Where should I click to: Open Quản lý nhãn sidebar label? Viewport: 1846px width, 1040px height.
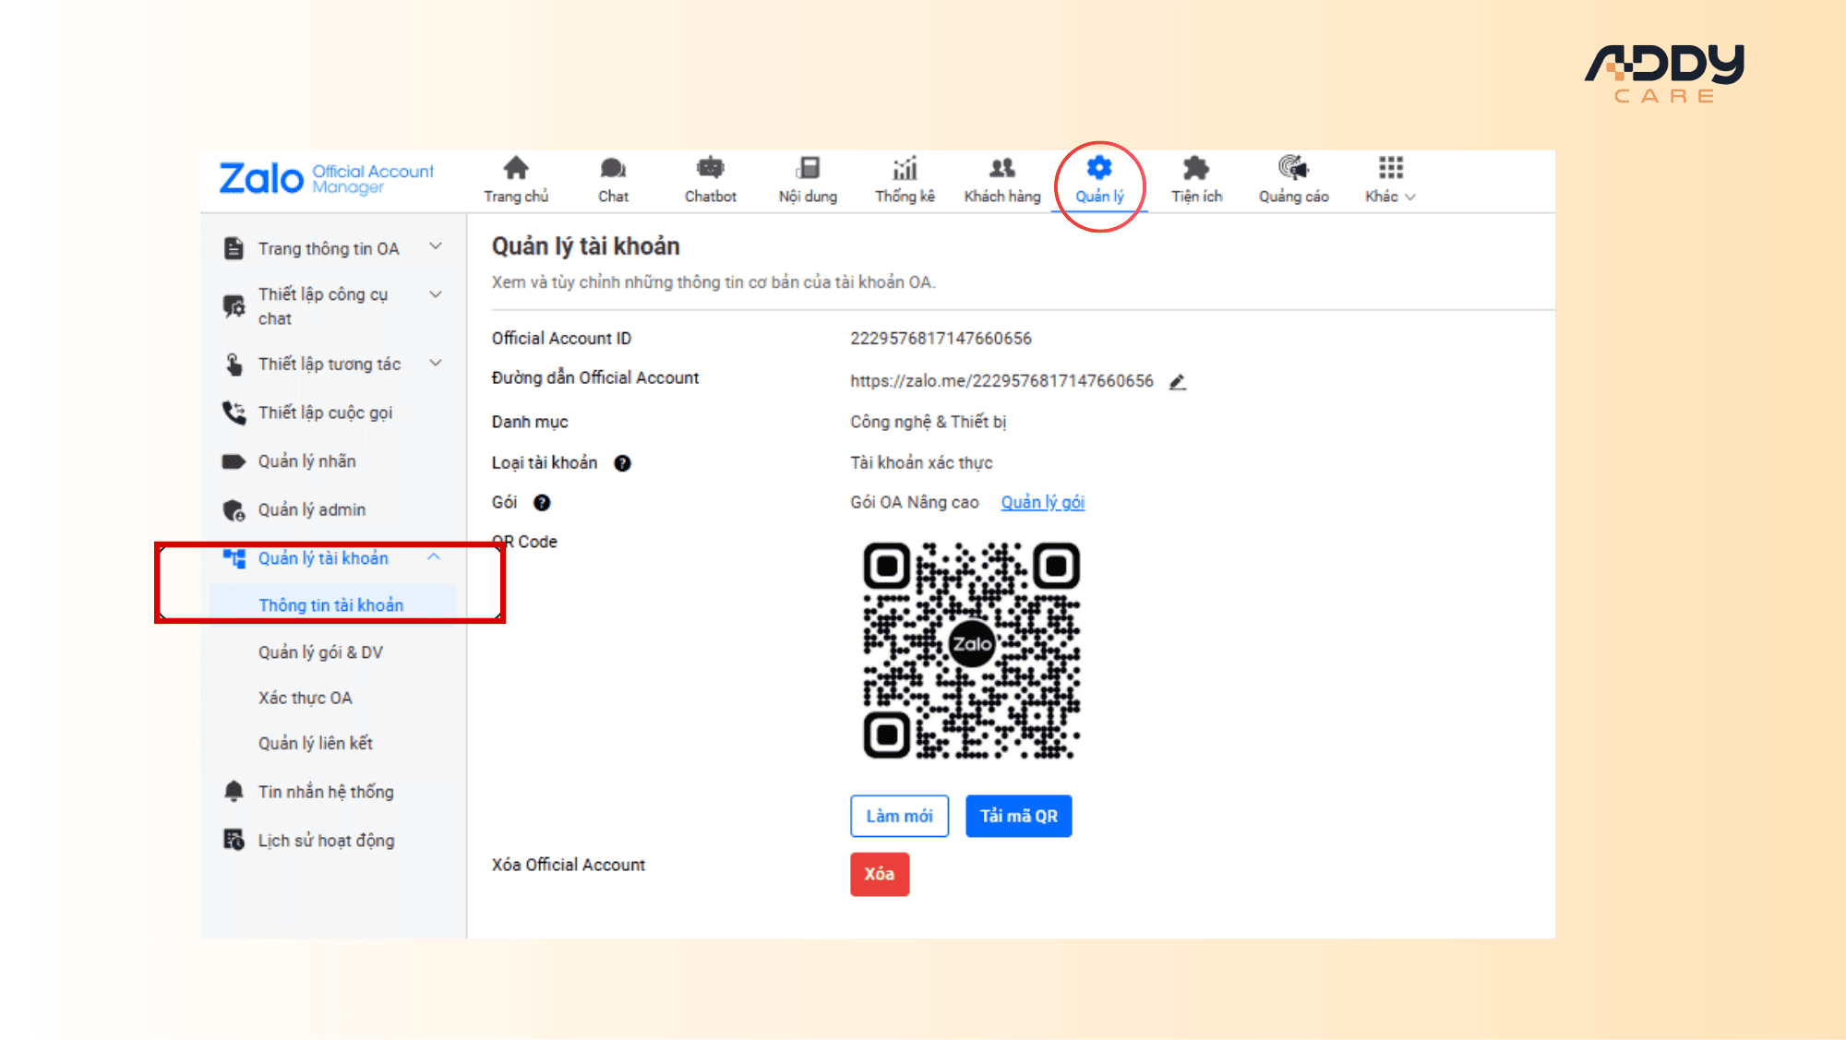click(307, 461)
